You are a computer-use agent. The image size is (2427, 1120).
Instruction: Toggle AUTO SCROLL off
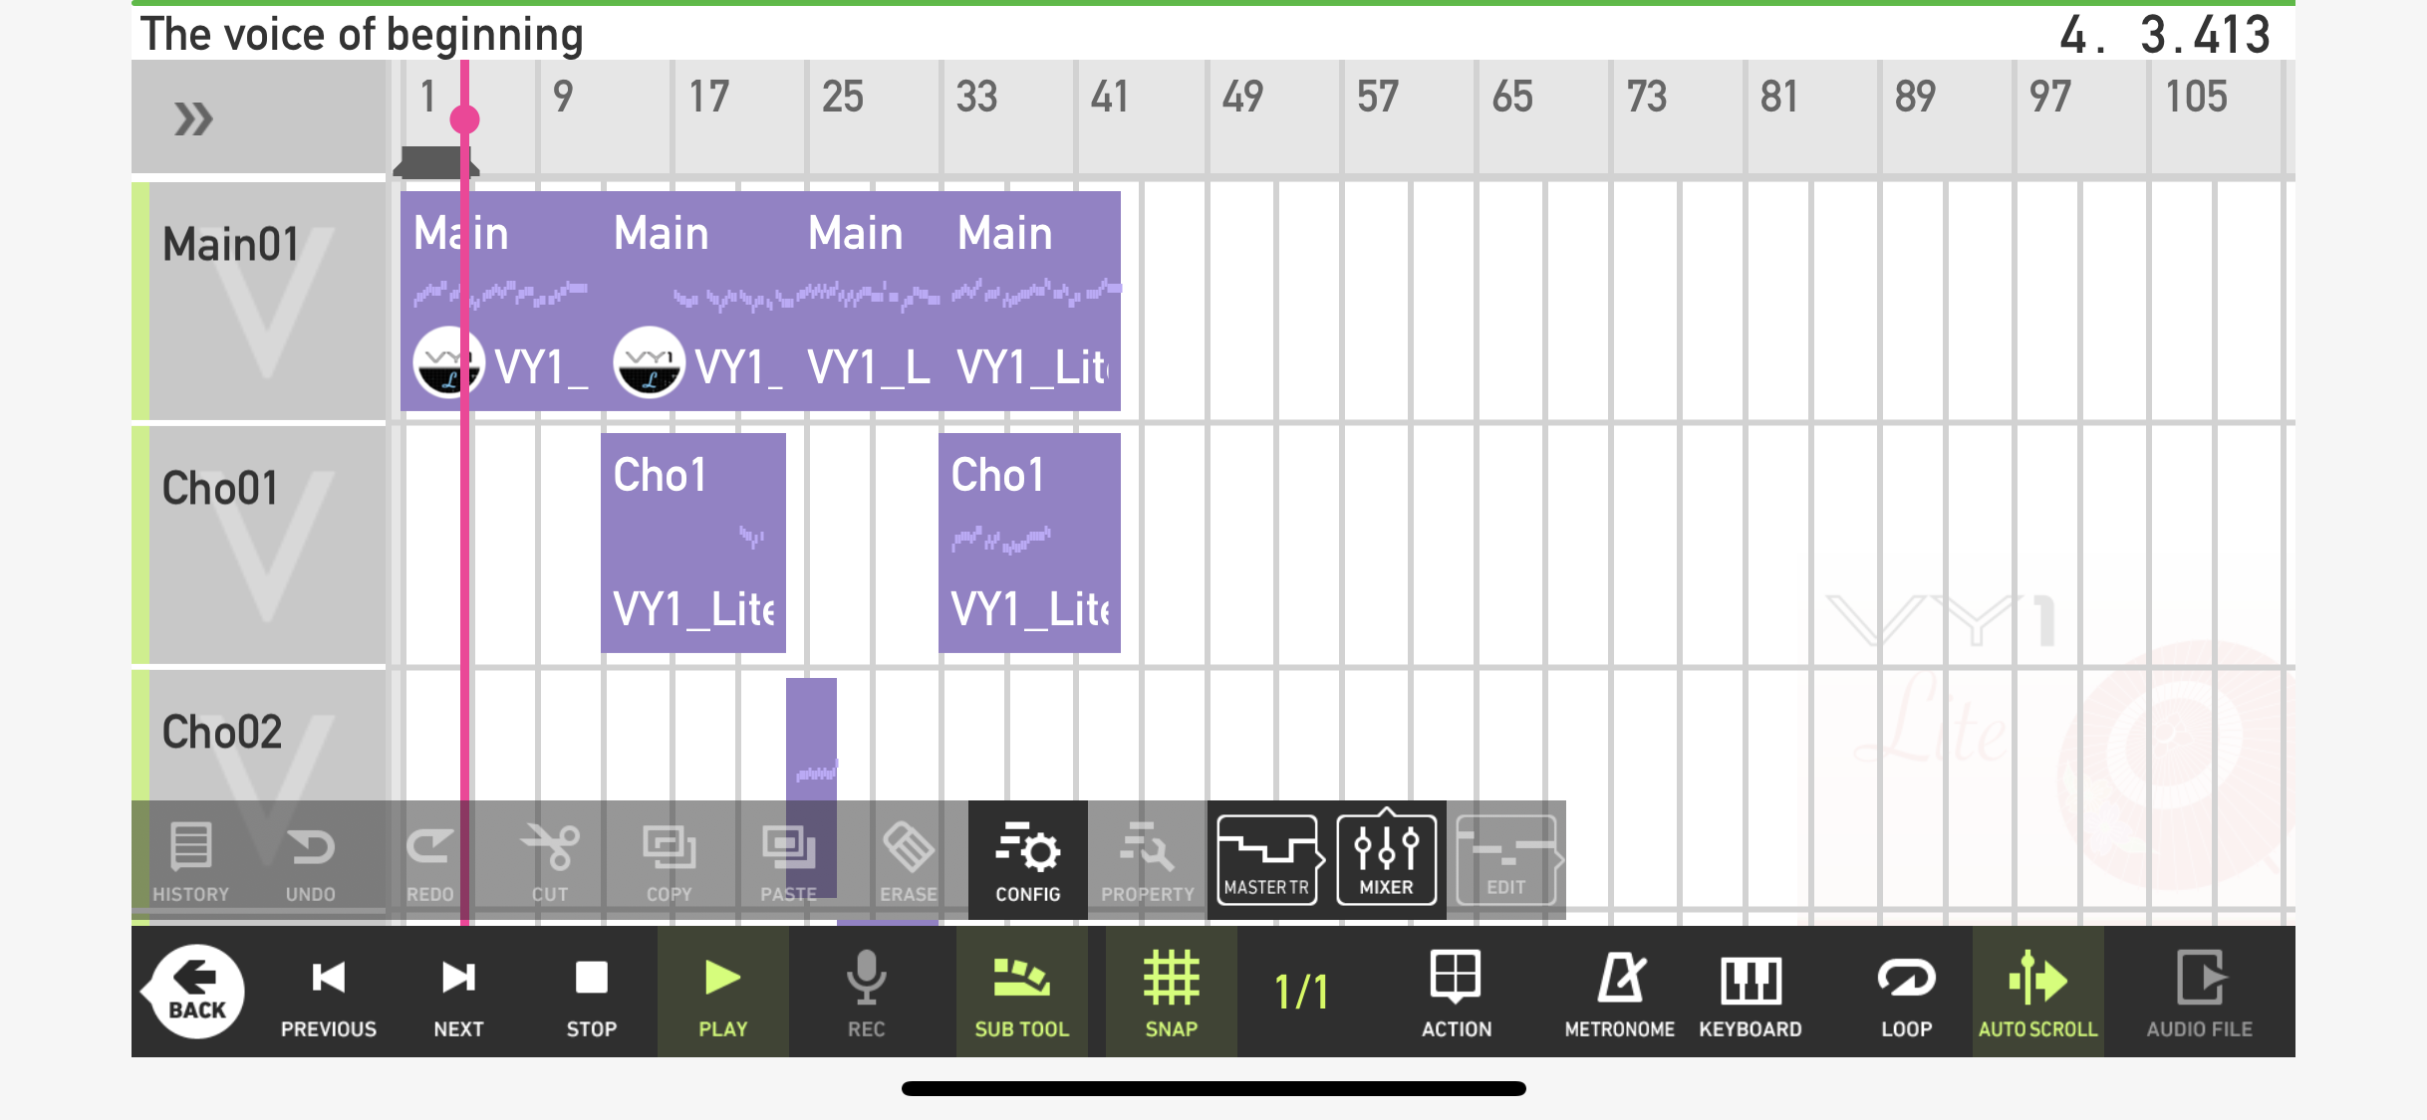click(2037, 993)
